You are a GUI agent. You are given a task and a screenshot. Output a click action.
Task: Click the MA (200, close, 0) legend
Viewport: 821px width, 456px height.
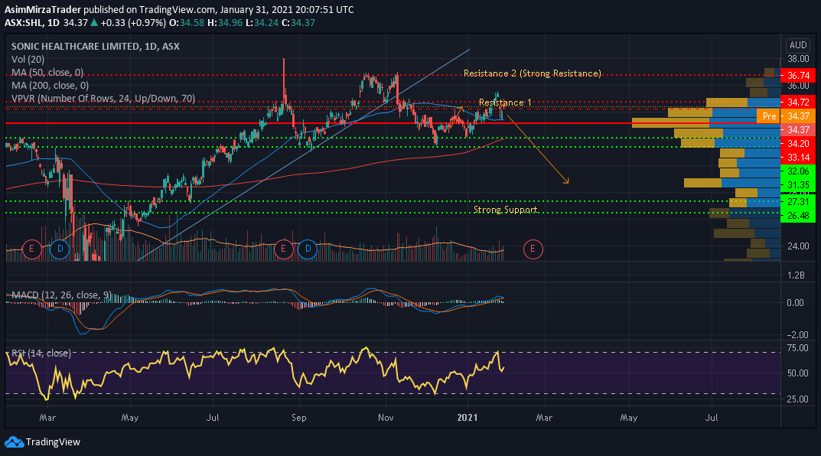50,86
